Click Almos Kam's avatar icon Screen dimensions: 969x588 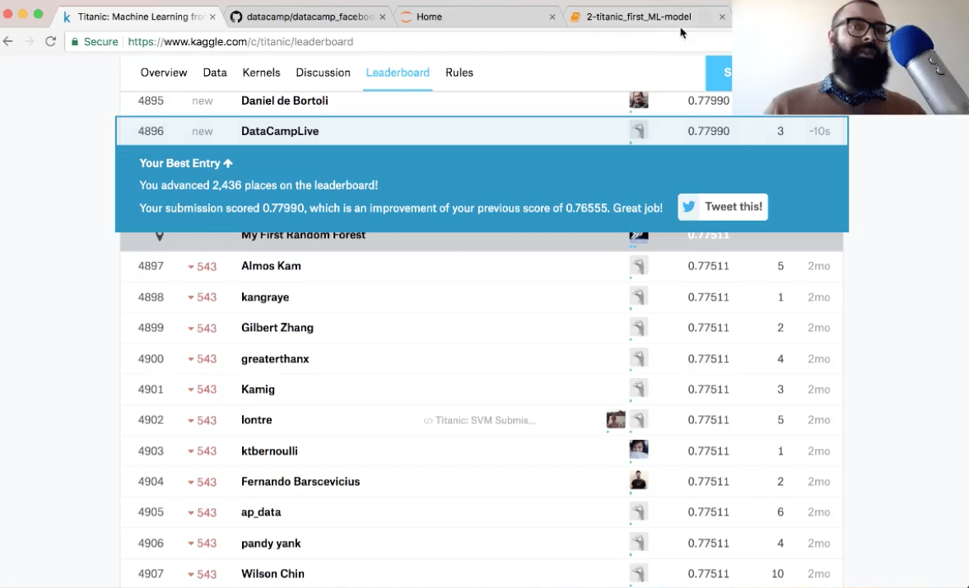tap(638, 266)
